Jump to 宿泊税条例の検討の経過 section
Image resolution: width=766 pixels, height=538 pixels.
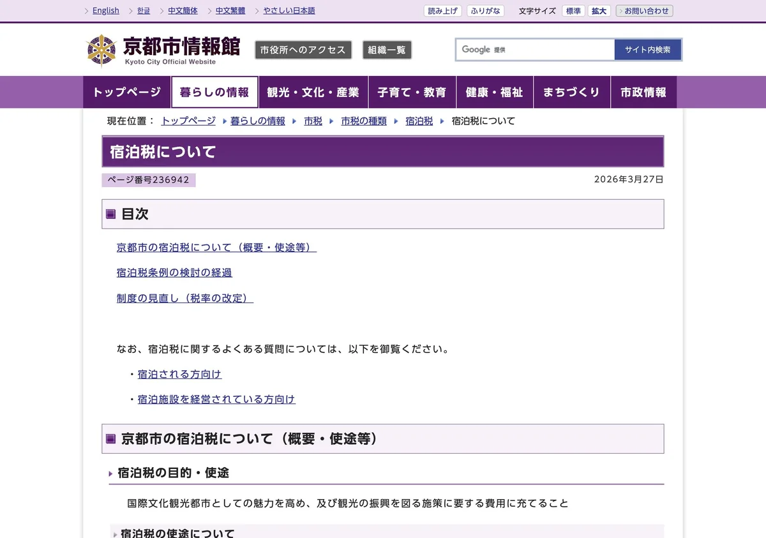pos(174,273)
